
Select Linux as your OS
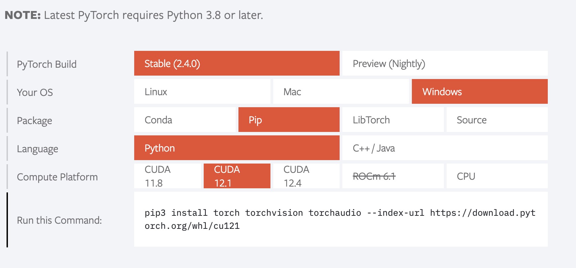pos(202,91)
